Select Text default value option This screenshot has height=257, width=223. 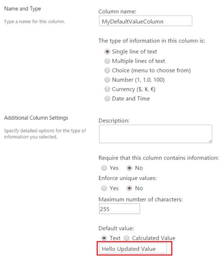click(104, 238)
